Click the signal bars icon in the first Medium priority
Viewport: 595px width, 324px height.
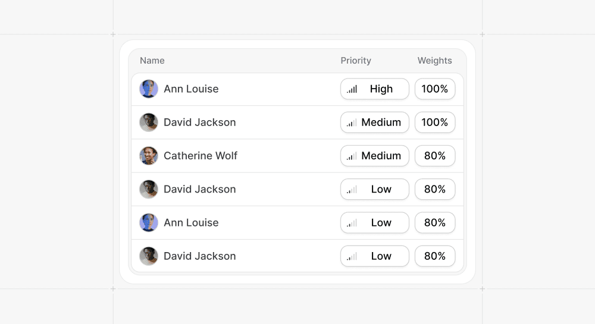(x=352, y=123)
